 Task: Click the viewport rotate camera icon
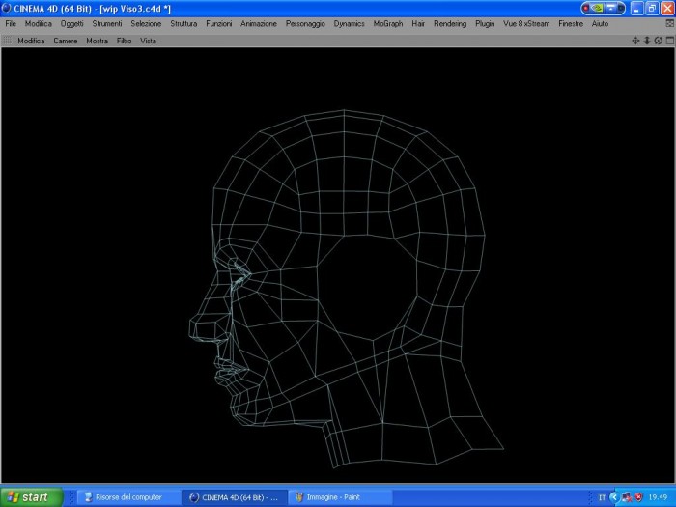tap(658, 41)
